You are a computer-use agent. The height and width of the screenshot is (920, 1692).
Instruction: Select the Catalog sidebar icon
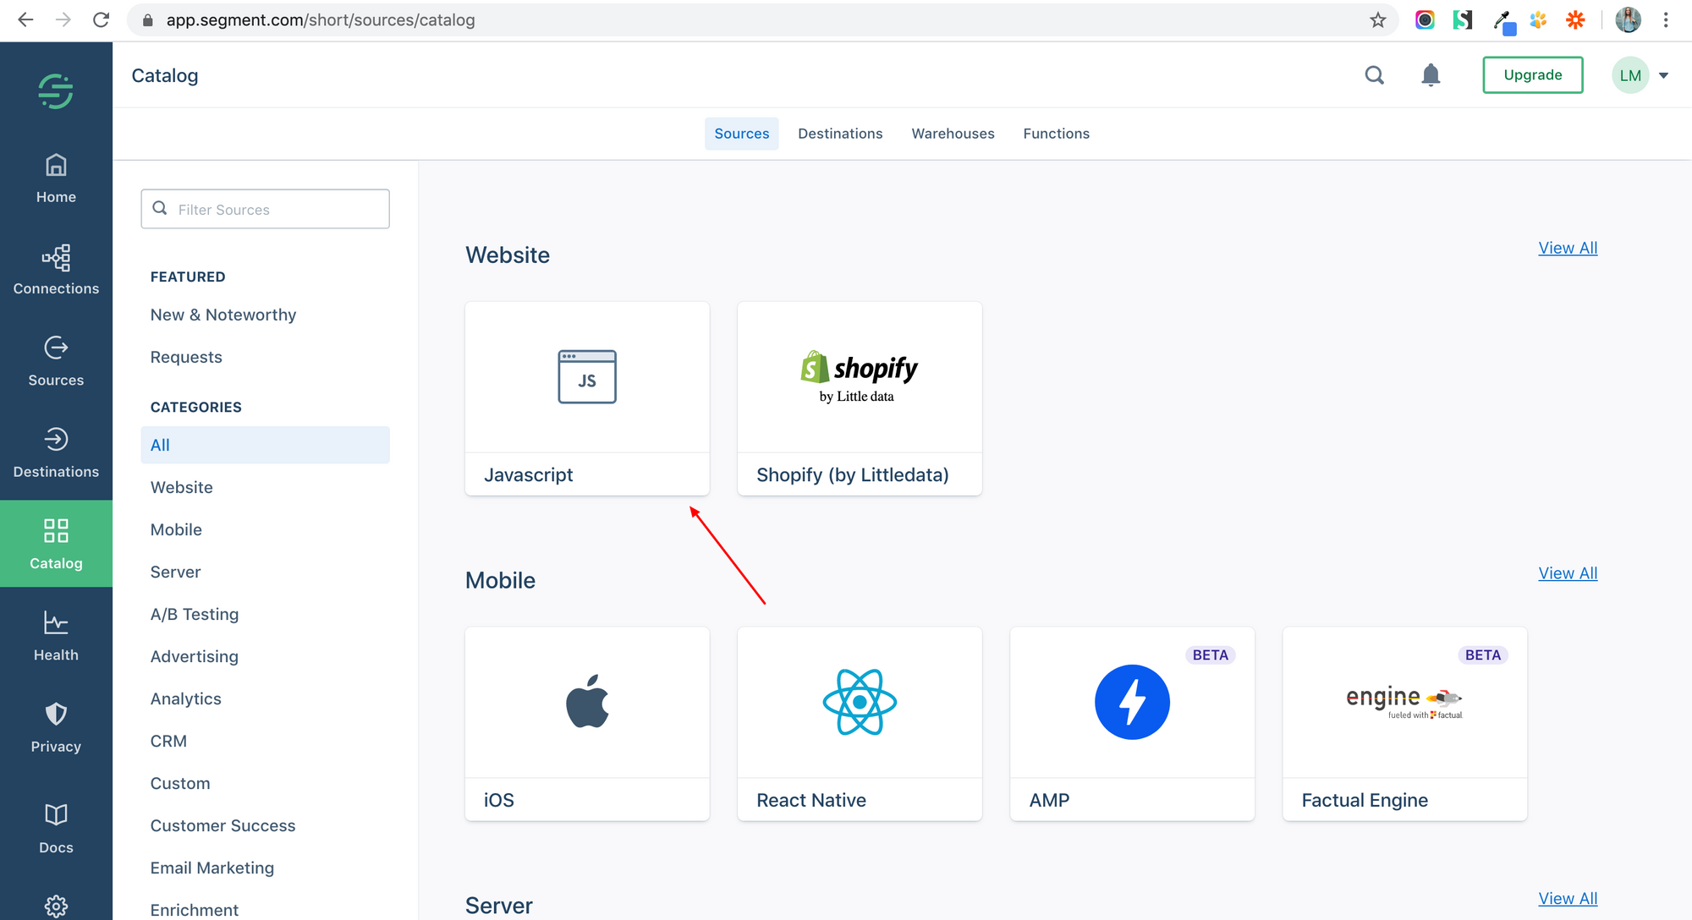pyautogui.click(x=55, y=543)
